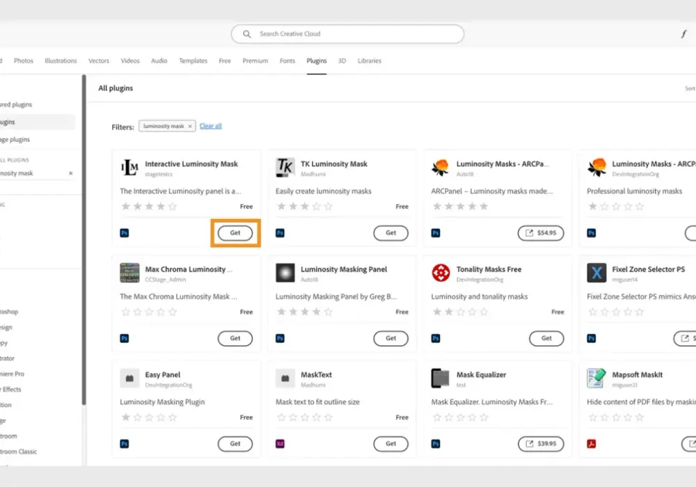Focus the Search Creative Cloud field
696x487 pixels.
point(347,34)
